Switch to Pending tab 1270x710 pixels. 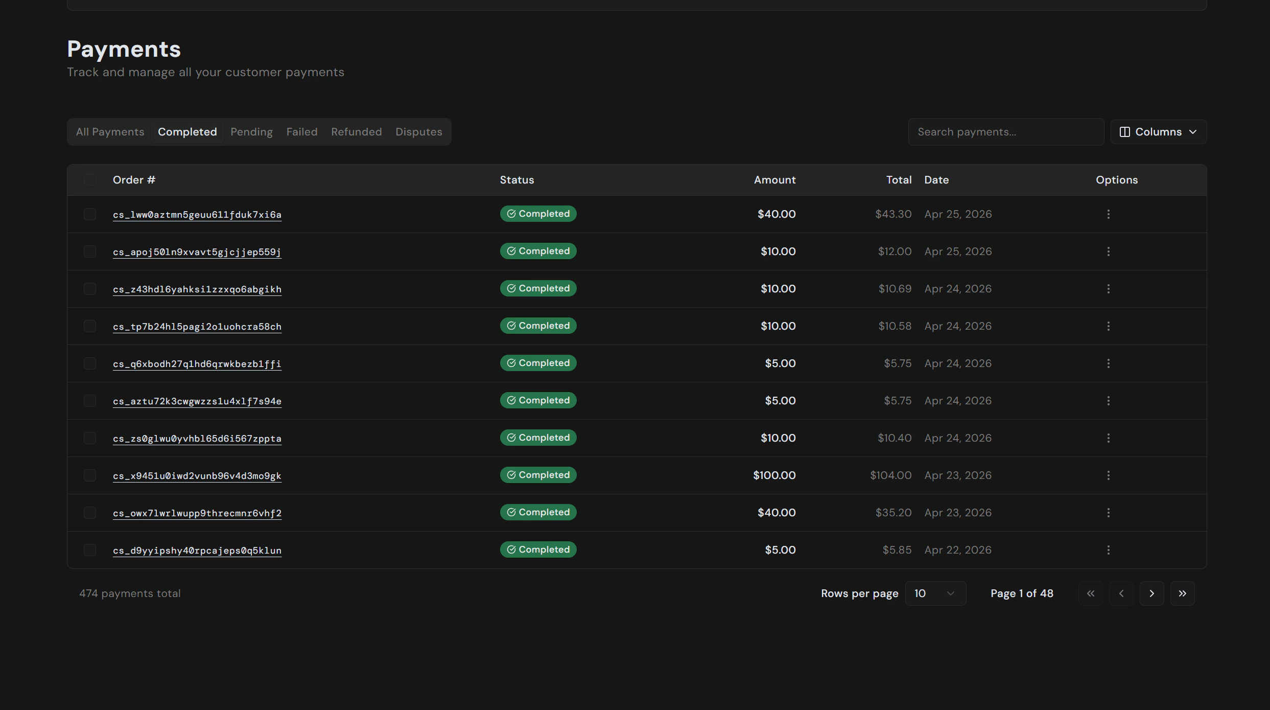tap(251, 132)
